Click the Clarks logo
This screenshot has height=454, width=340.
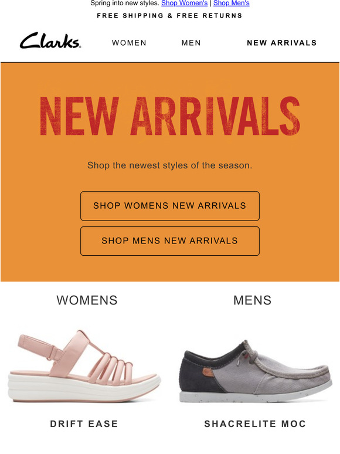tap(50, 40)
